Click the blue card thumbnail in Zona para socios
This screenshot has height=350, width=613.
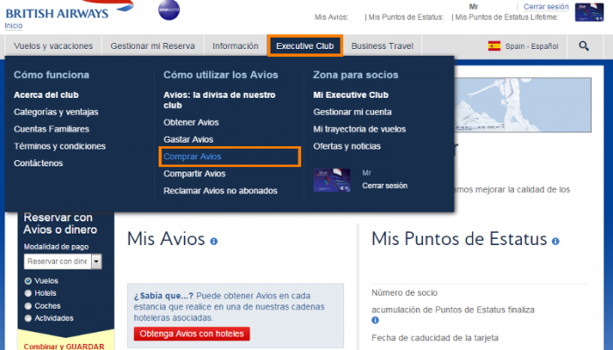click(x=332, y=180)
